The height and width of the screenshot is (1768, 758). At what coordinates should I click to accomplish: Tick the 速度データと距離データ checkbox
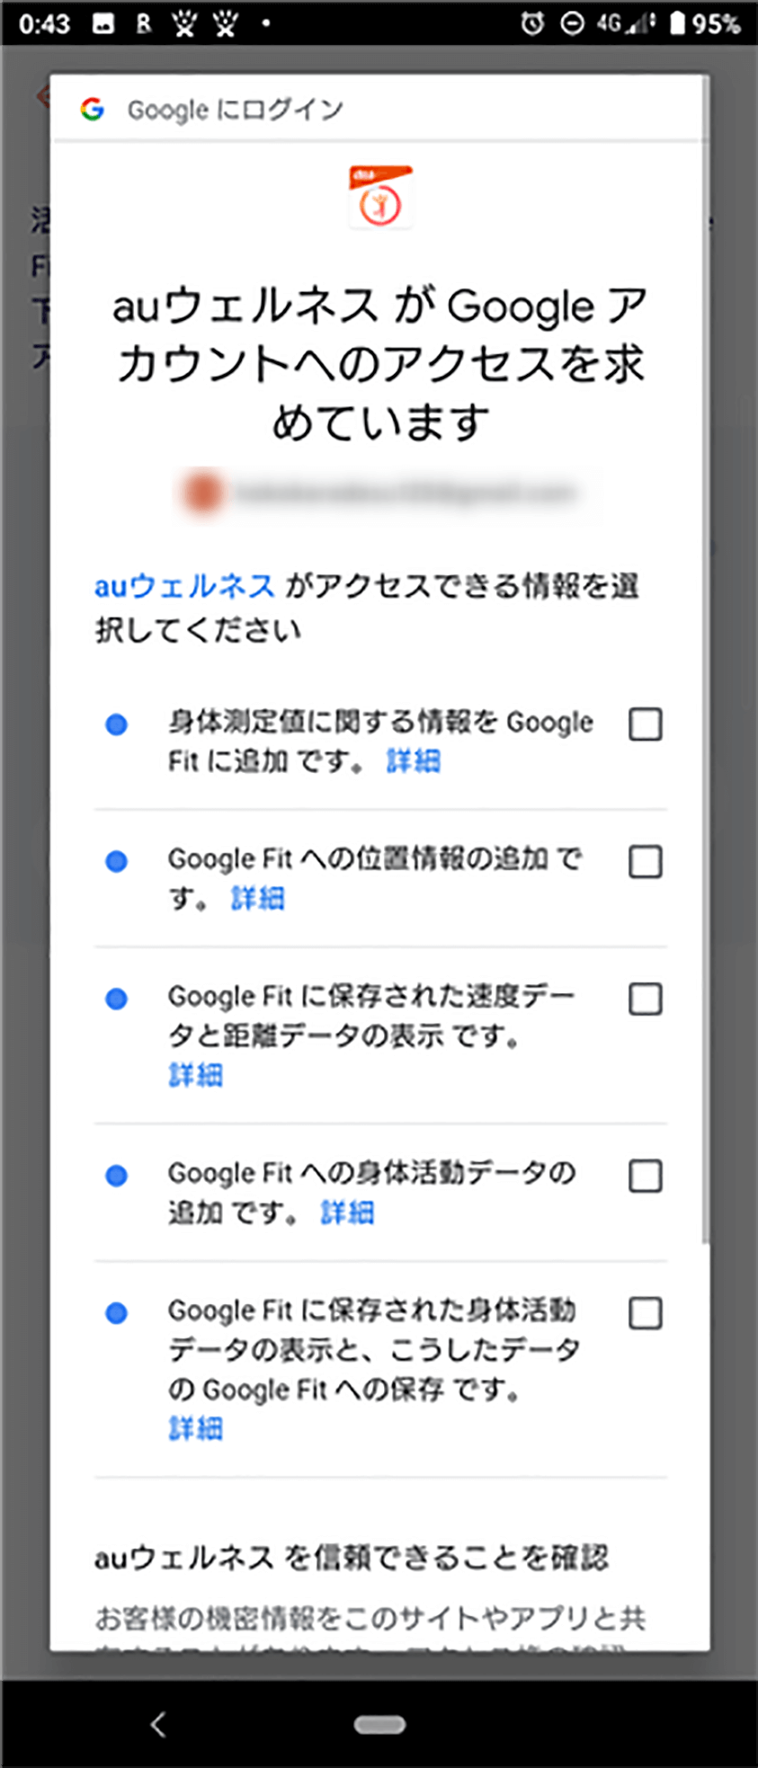[646, 999]
